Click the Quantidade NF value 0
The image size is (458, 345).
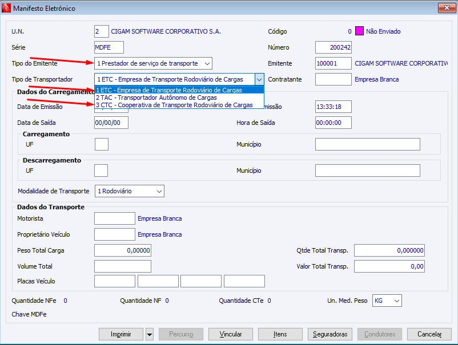(167, 301)
